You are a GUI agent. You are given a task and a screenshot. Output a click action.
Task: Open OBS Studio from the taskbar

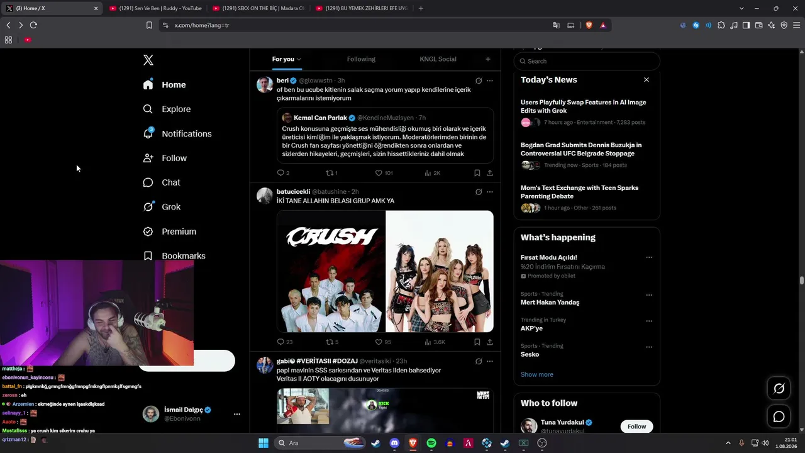coord(542,443)
